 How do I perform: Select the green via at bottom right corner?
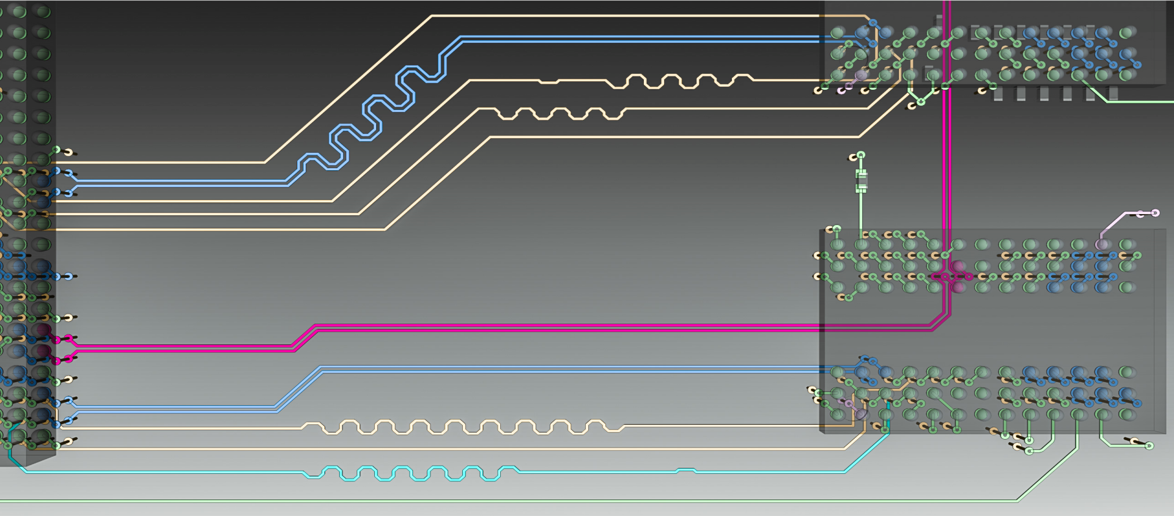click(1149, 446)
